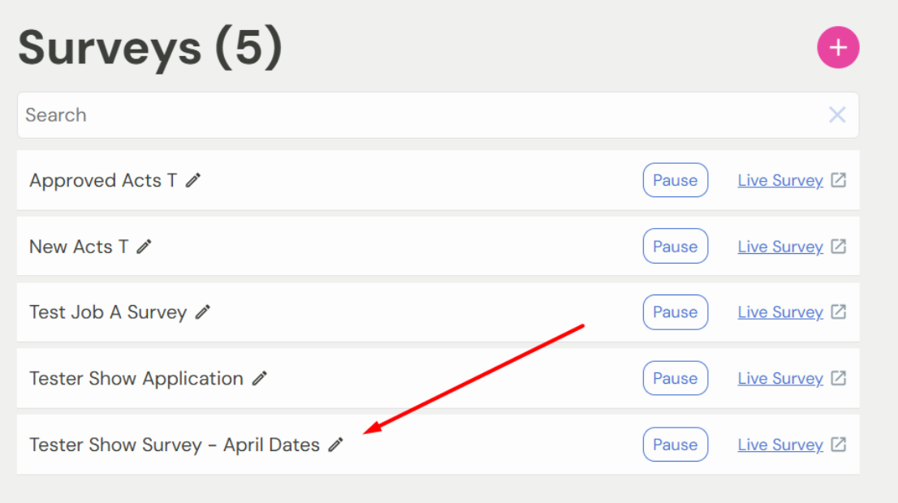Open external link icon for April Dates survey
This screenshot has height=503, width=898.
[x=839, y=445]
